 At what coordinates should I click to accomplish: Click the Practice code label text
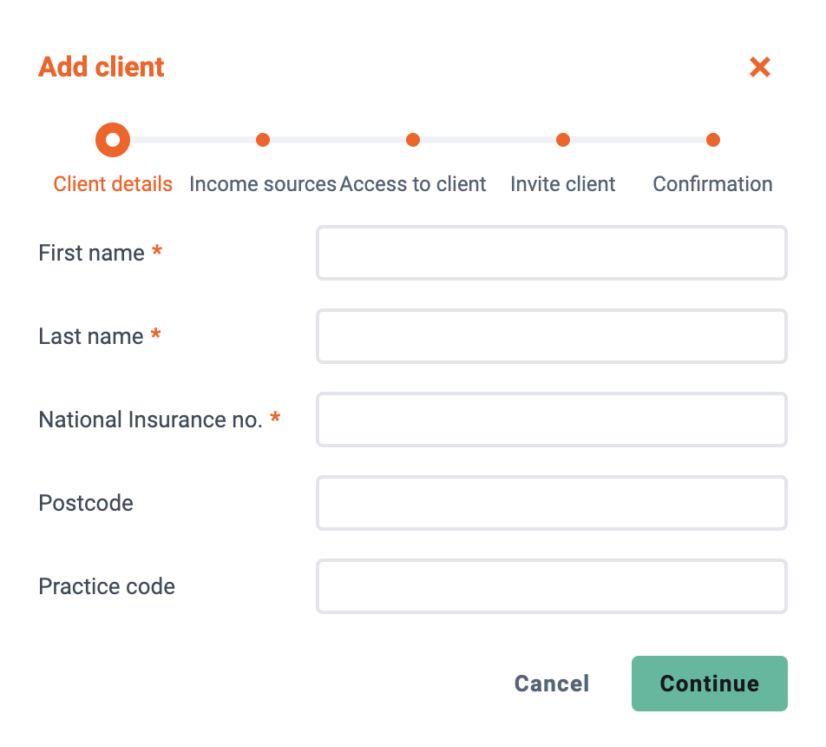pyautogui.click(x=107, y=586)
